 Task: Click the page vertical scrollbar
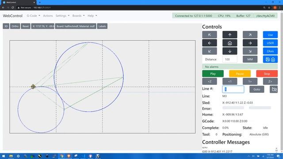coord(282,81)
